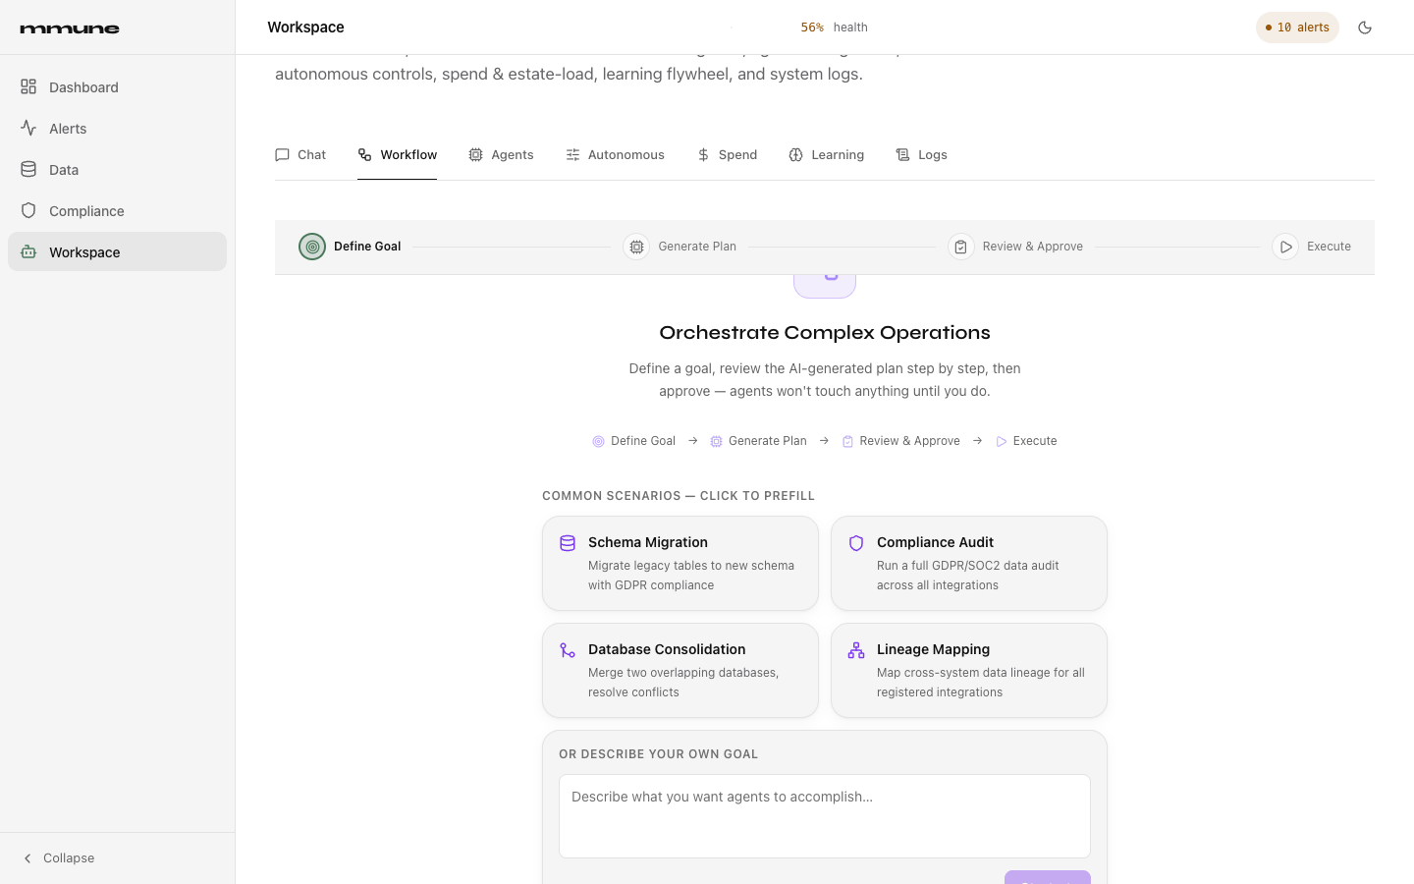The height and width of the screenshot is (884, 1414).
Task: Open Compliance from the sidebar
Action: (117, 210)
